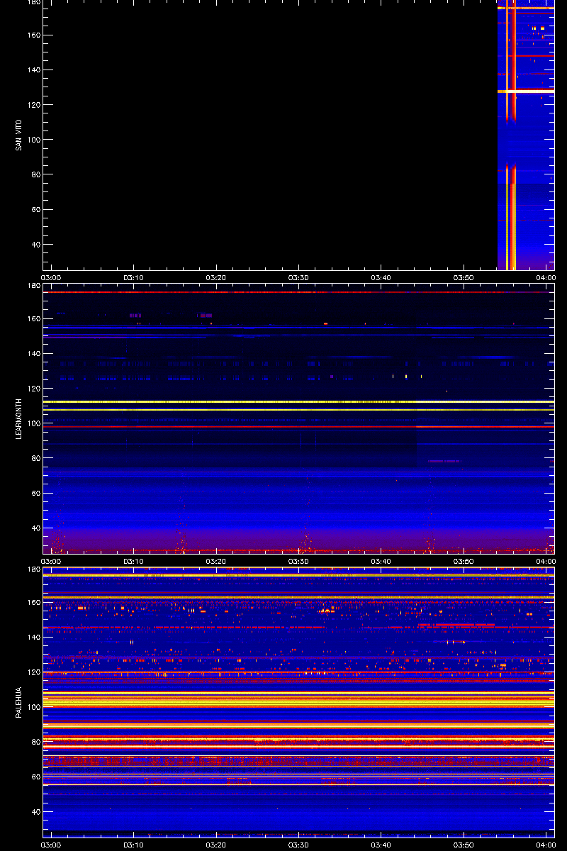Click 04:00 time label below Learmonth plot
The height and width of the screenshot is (851, 567).
(546, 561)
